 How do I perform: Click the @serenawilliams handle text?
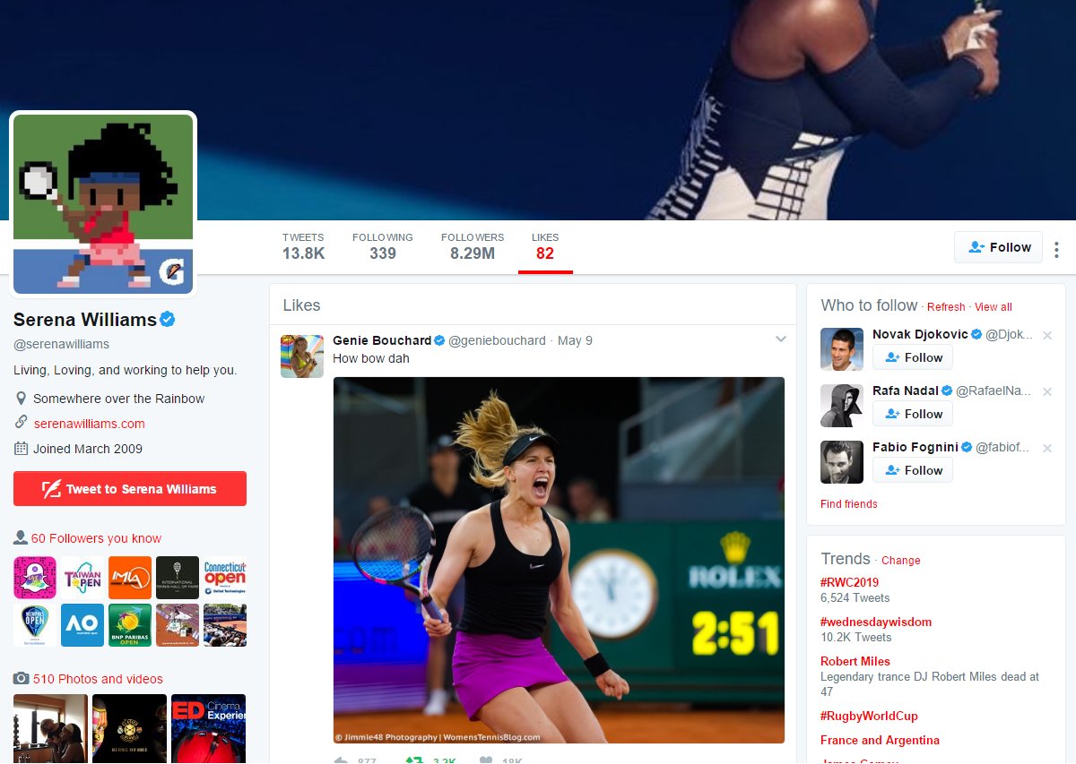point(61,344)
